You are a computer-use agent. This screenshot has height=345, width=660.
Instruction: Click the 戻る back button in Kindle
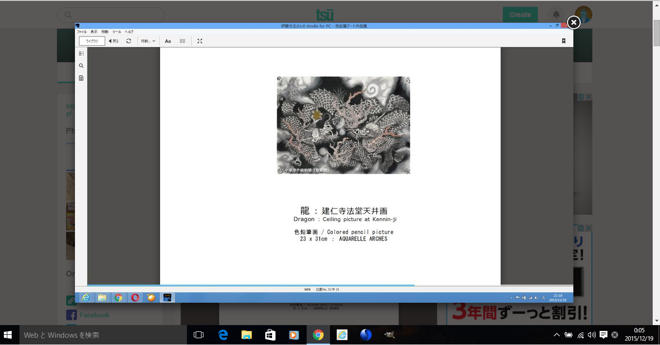pos(113,41)
